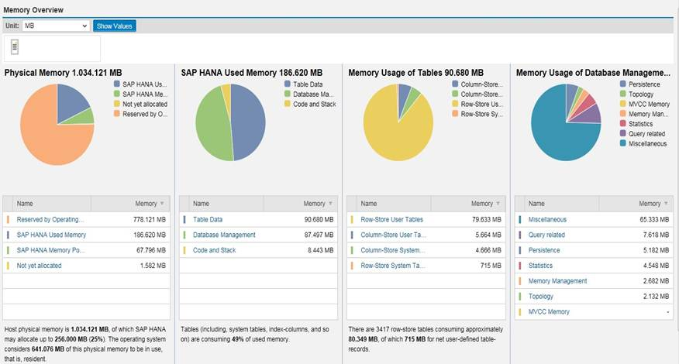Click the 7.618 MB value cell

coord(656,235)
